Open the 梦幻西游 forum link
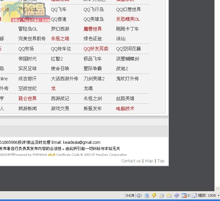Viewport: 220px width, 201px height. click(60, 29)
